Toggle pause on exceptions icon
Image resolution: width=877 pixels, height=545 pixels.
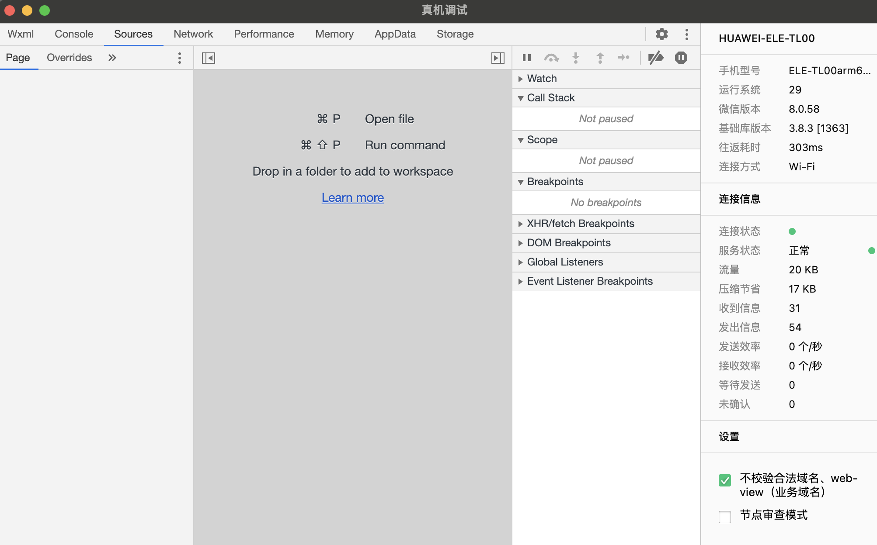click(x=681, y=58)
